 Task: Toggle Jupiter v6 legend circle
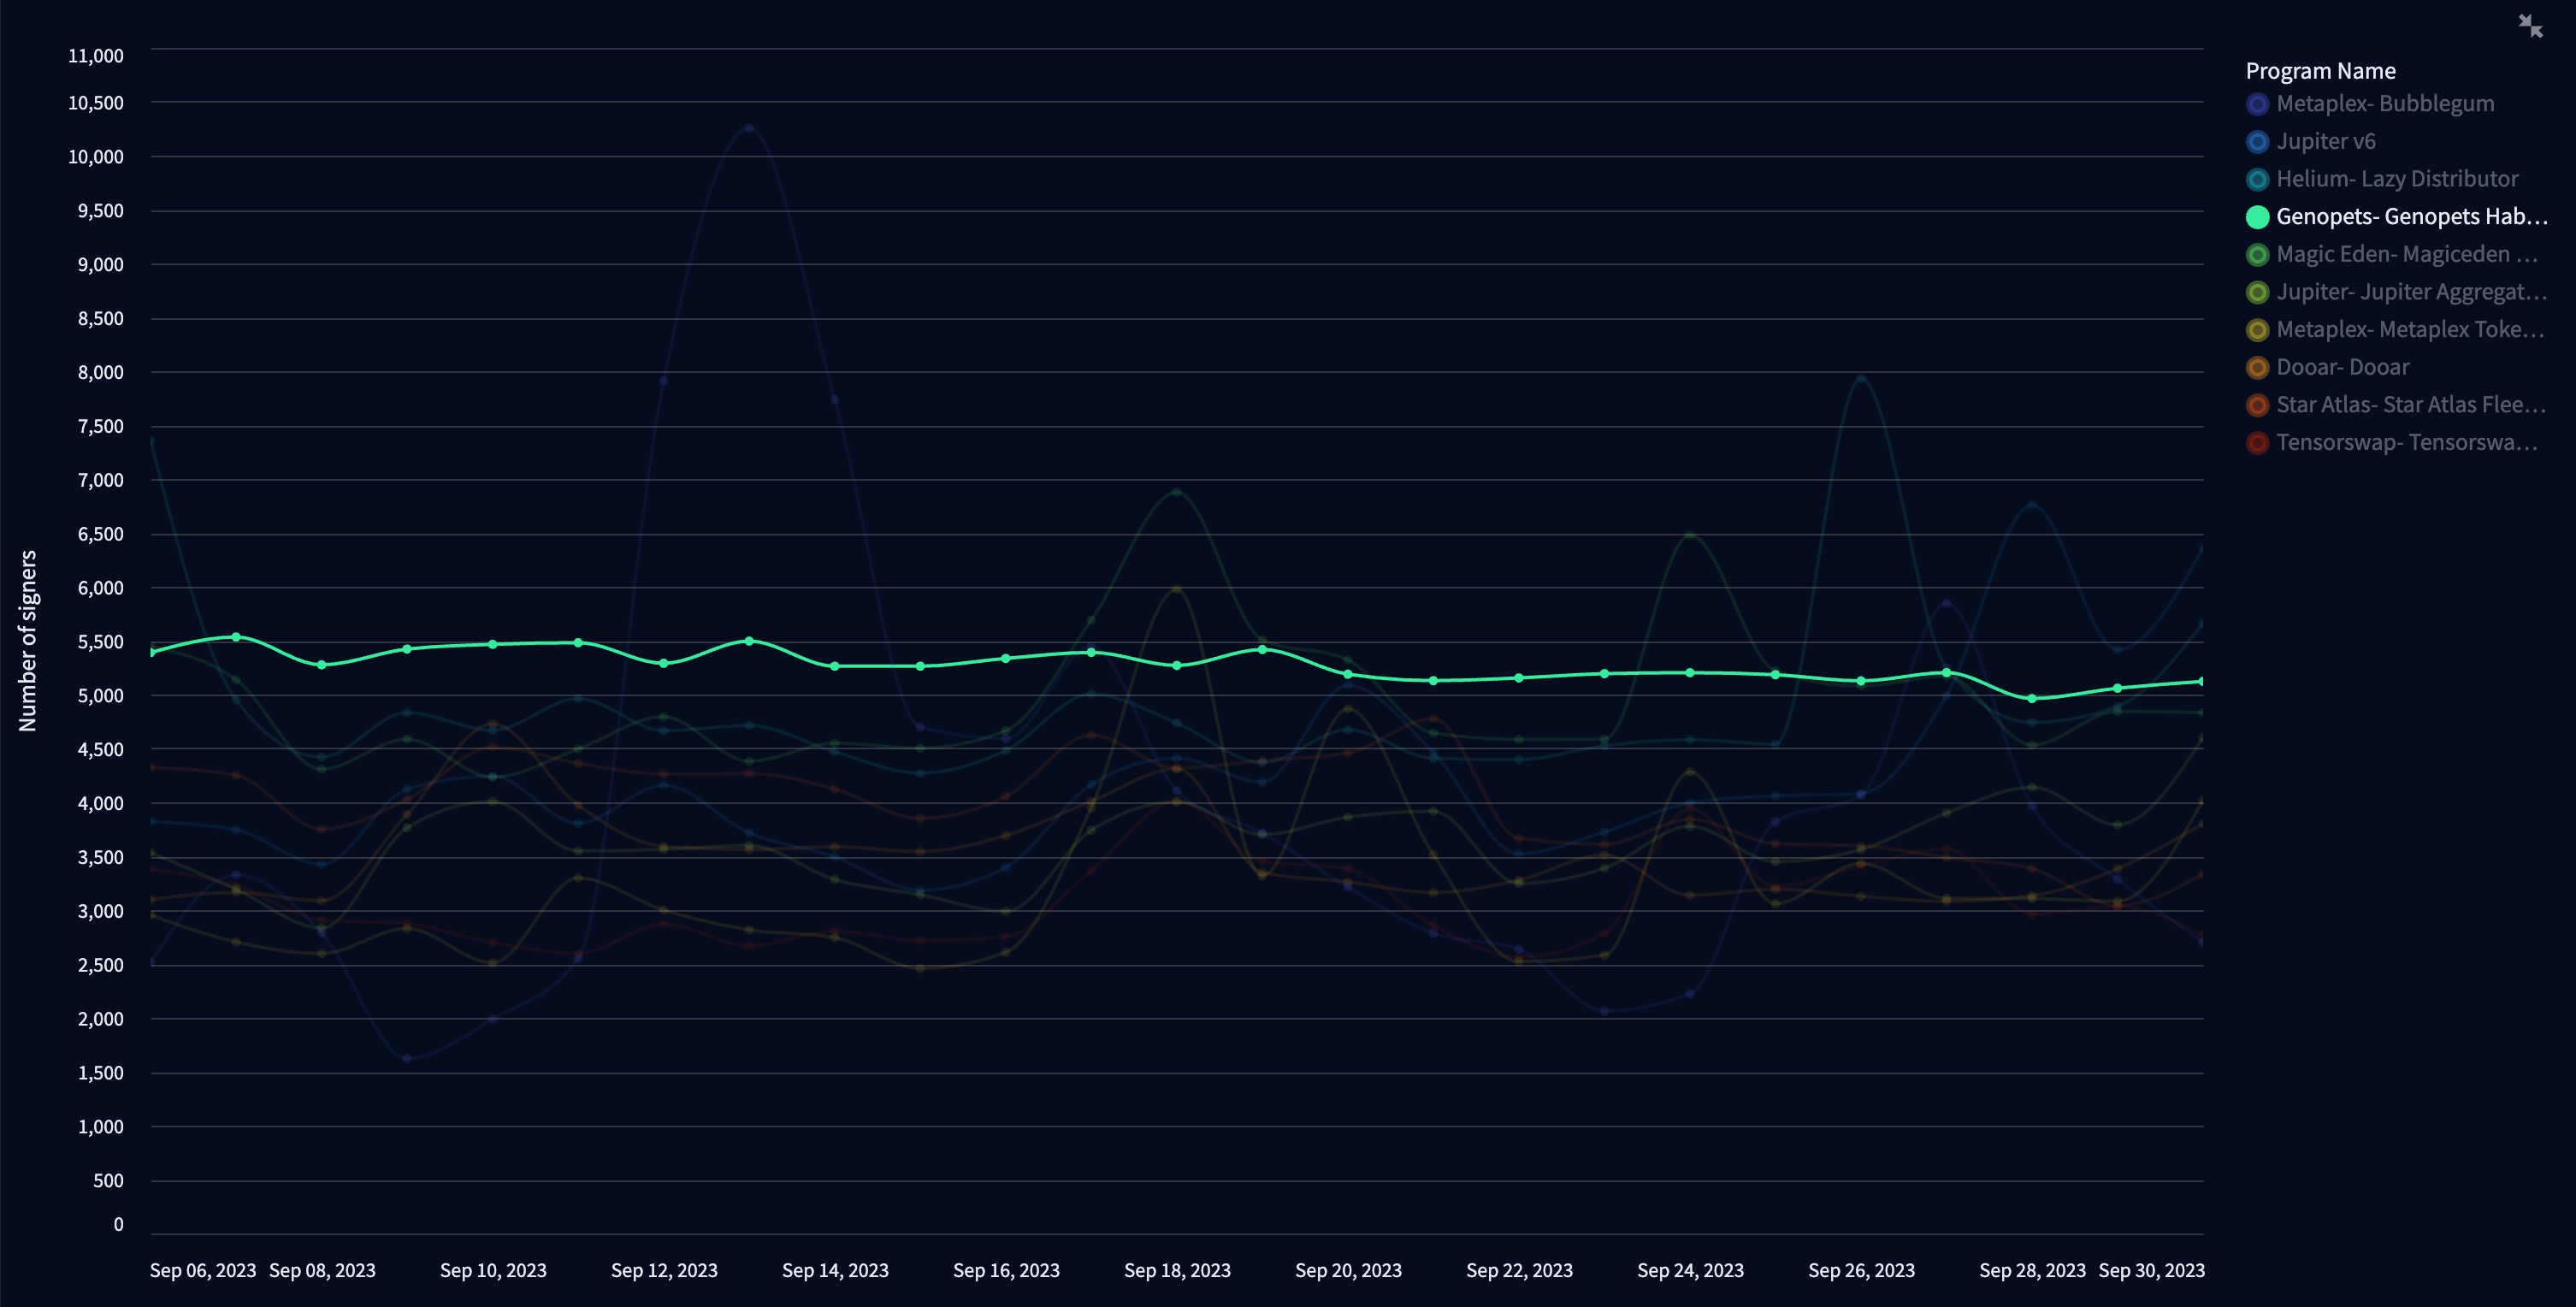(x=2257, y=142)
